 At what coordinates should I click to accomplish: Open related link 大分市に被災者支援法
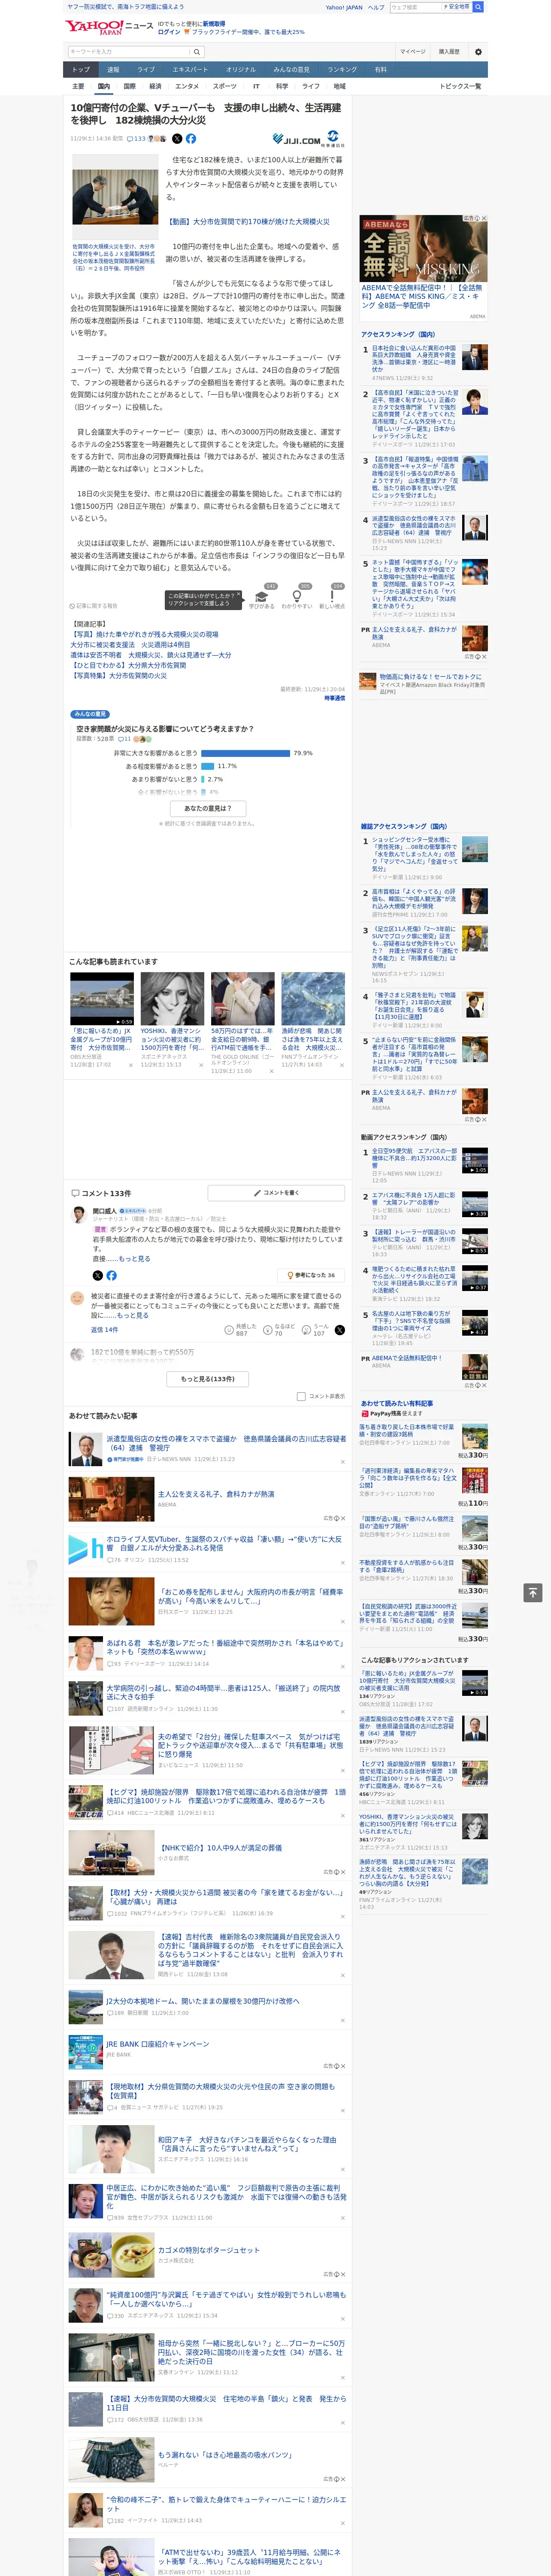[x=130, y=645]
